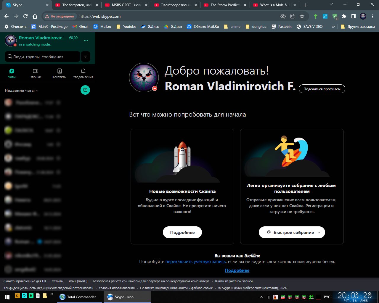Screen dimensions: 379x303
Task: Click the blue chain-link extension icon
Action: point(325,16)
